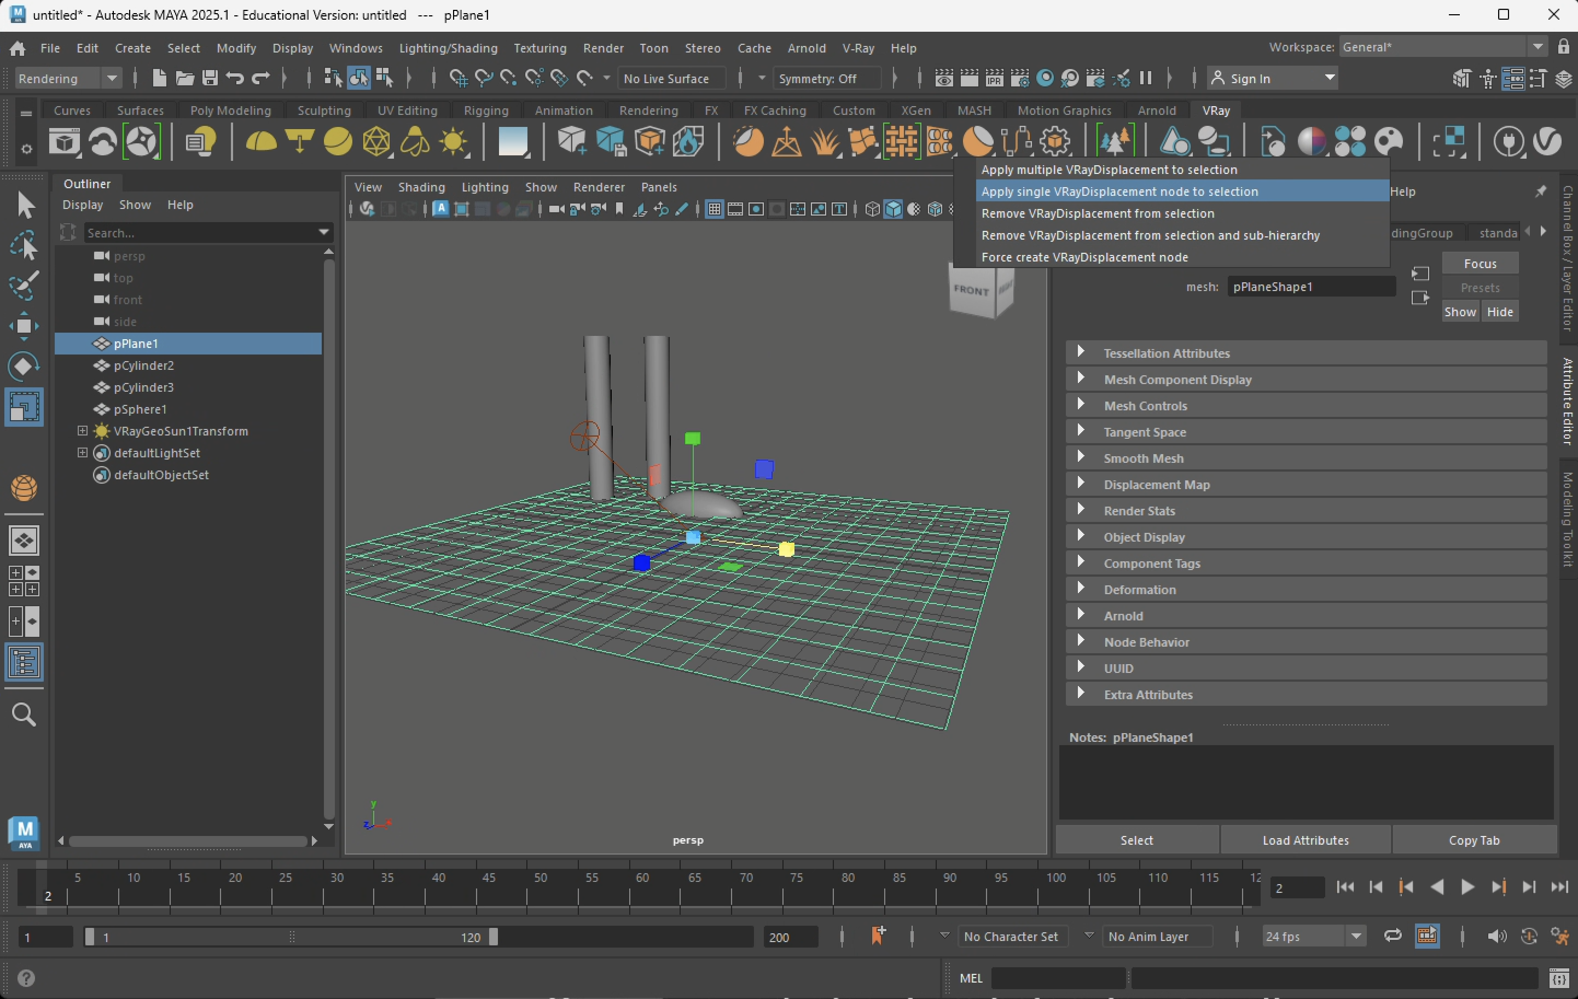
Task: Select the Lasso Tool in the toolbox
Action: (26, 246)
